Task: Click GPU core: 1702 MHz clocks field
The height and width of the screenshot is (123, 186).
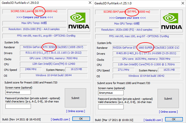Action: click(53, 58)
